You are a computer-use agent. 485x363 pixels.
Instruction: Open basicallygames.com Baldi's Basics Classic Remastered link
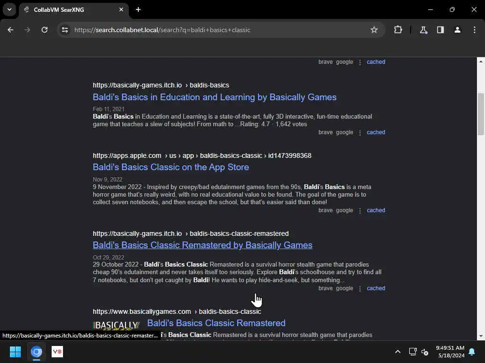pyautogui.click(x=216, y=323)
